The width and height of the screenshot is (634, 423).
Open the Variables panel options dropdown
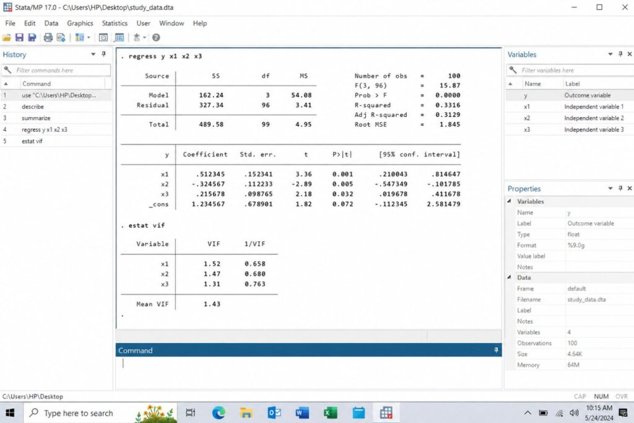click(x=610, y=54)
